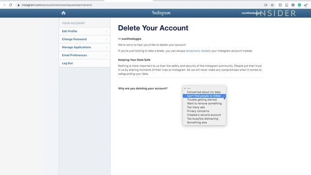Select 'Concerned about my data' option
Screen dimensions: 311x175
pos(204,92)
